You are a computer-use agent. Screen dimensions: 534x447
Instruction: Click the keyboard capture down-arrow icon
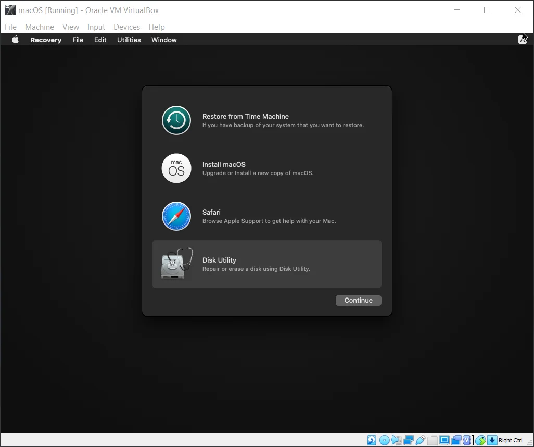click(x=492, y=440)
